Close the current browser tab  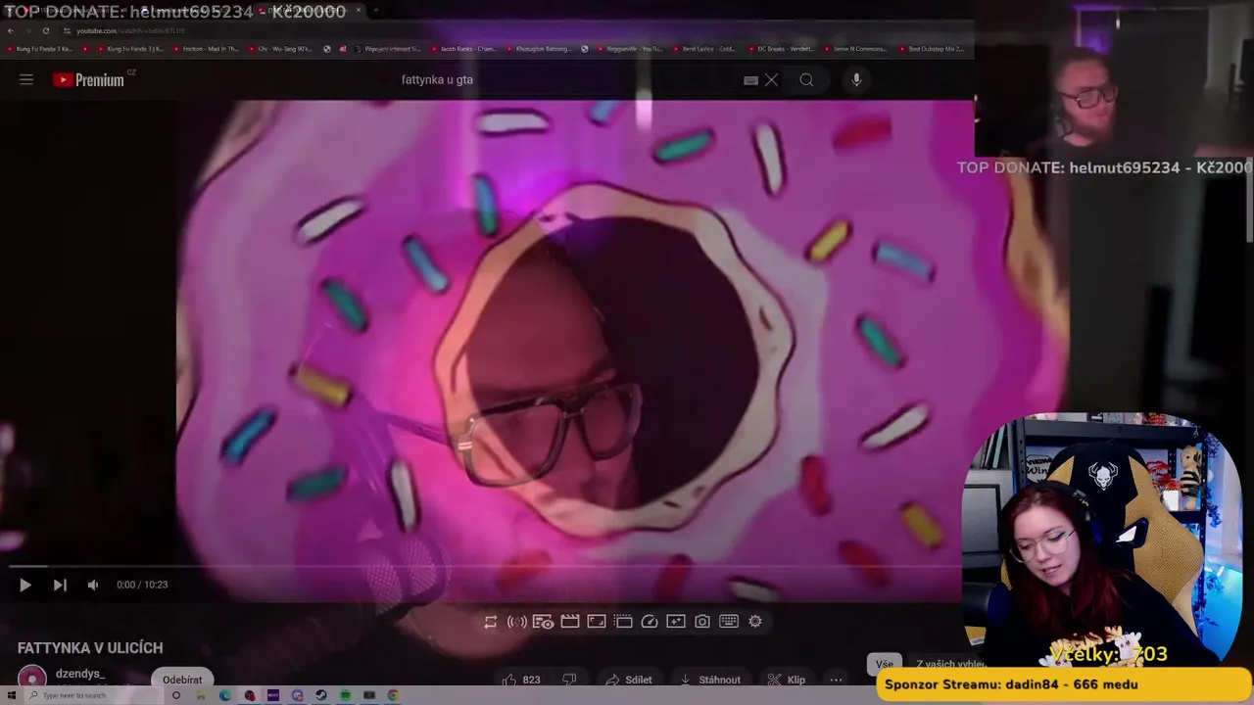point(359,10)
